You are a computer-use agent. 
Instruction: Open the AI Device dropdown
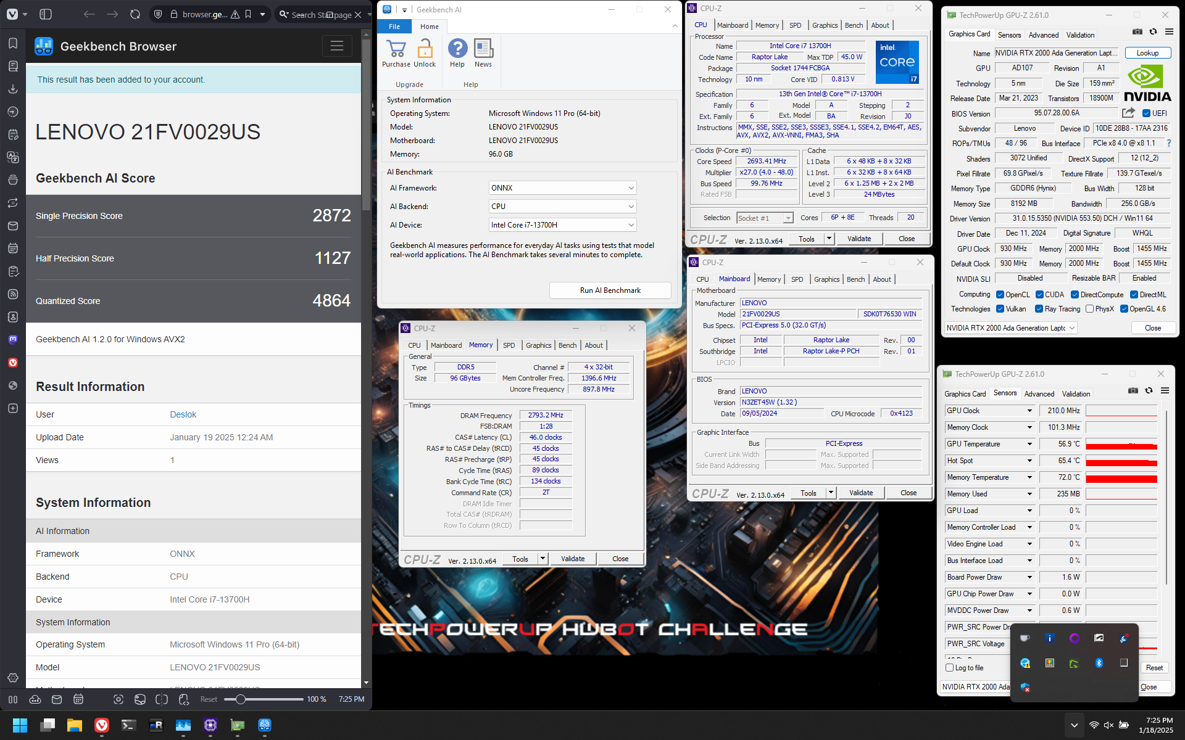tap(562, 225)
